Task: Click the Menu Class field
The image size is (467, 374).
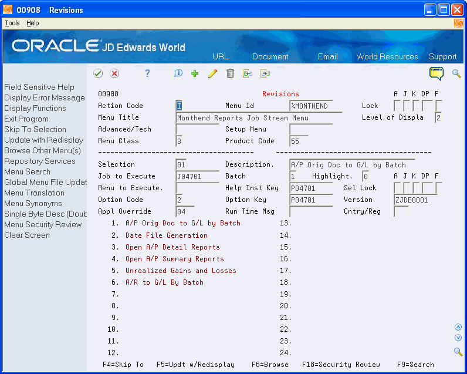Action: coord(179,141)
